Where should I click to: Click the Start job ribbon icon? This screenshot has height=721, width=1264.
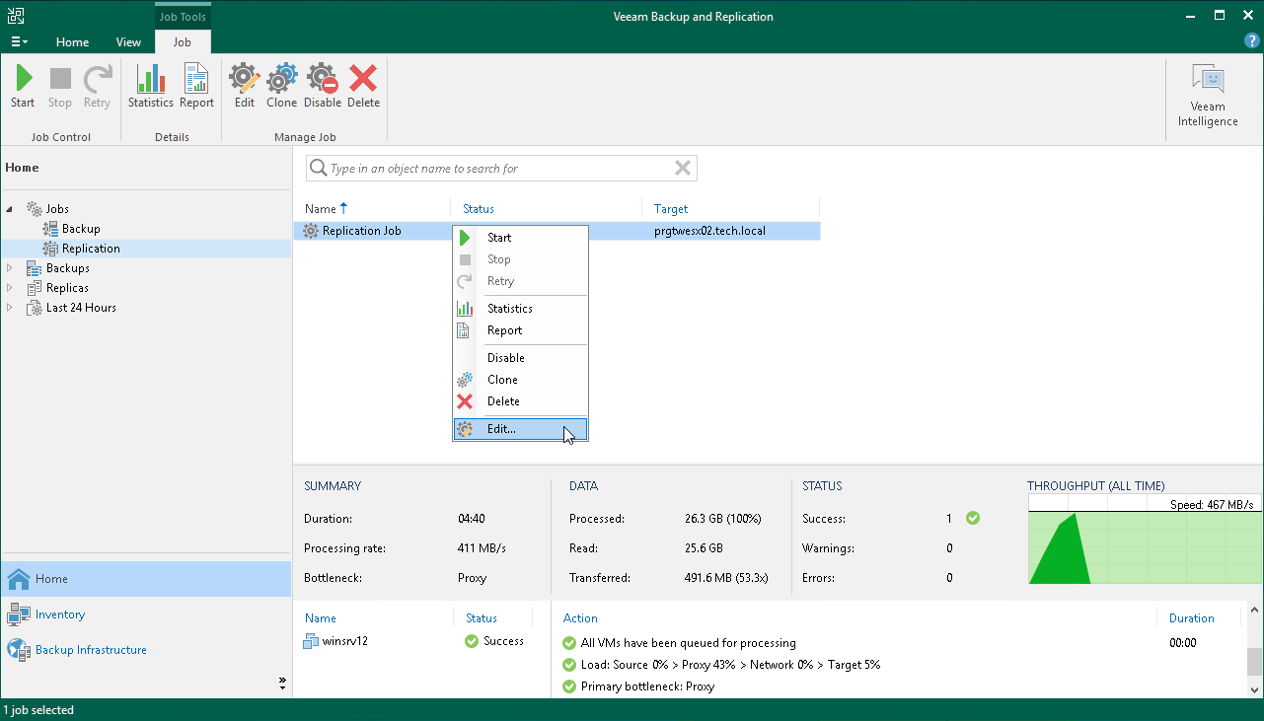pos(23,87)
